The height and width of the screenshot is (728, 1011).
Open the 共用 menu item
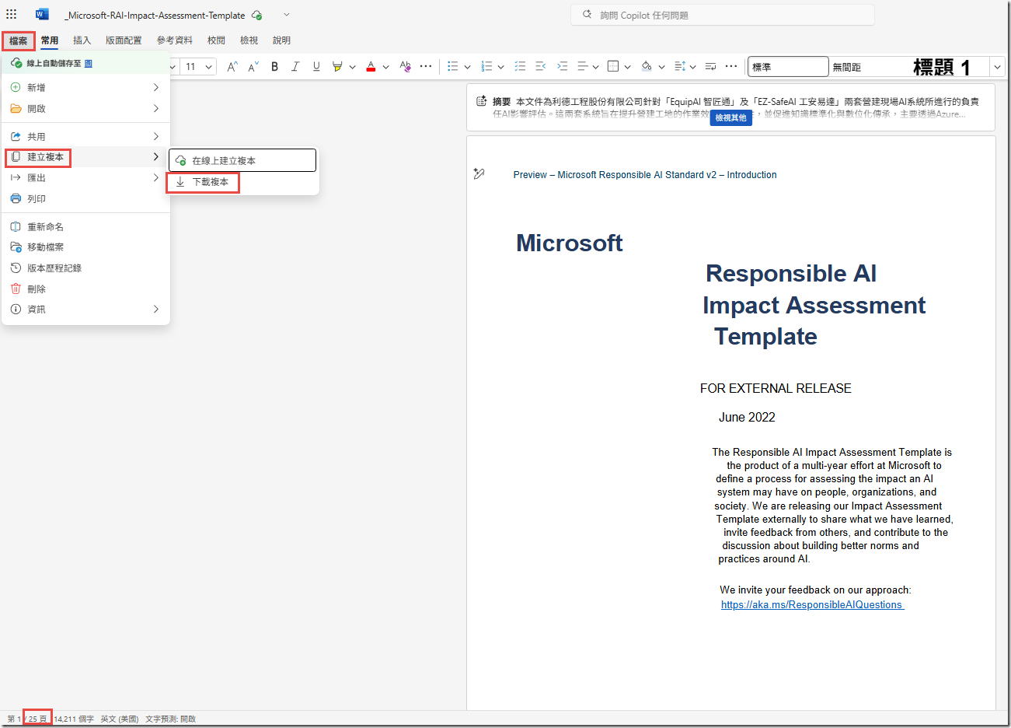pyautogui.click(x=85, y=136)
